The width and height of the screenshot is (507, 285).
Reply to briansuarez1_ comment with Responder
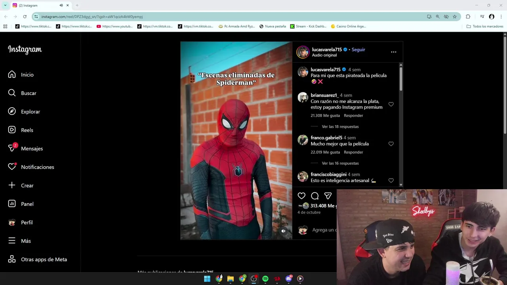[353, 116]
